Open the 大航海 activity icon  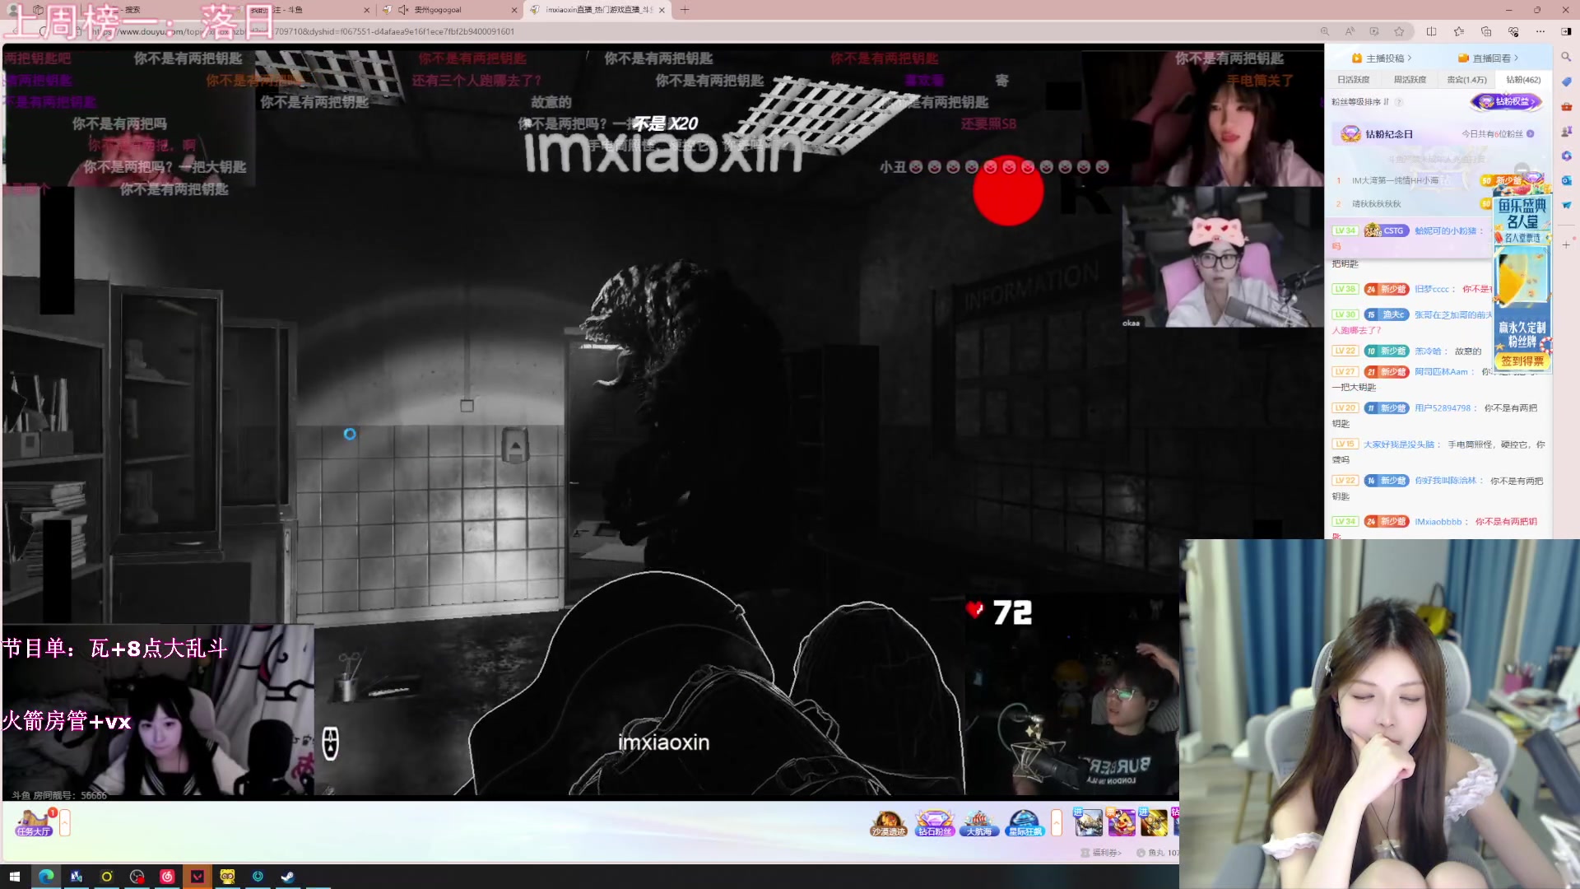pyautogui.click(x=979, y=822)
